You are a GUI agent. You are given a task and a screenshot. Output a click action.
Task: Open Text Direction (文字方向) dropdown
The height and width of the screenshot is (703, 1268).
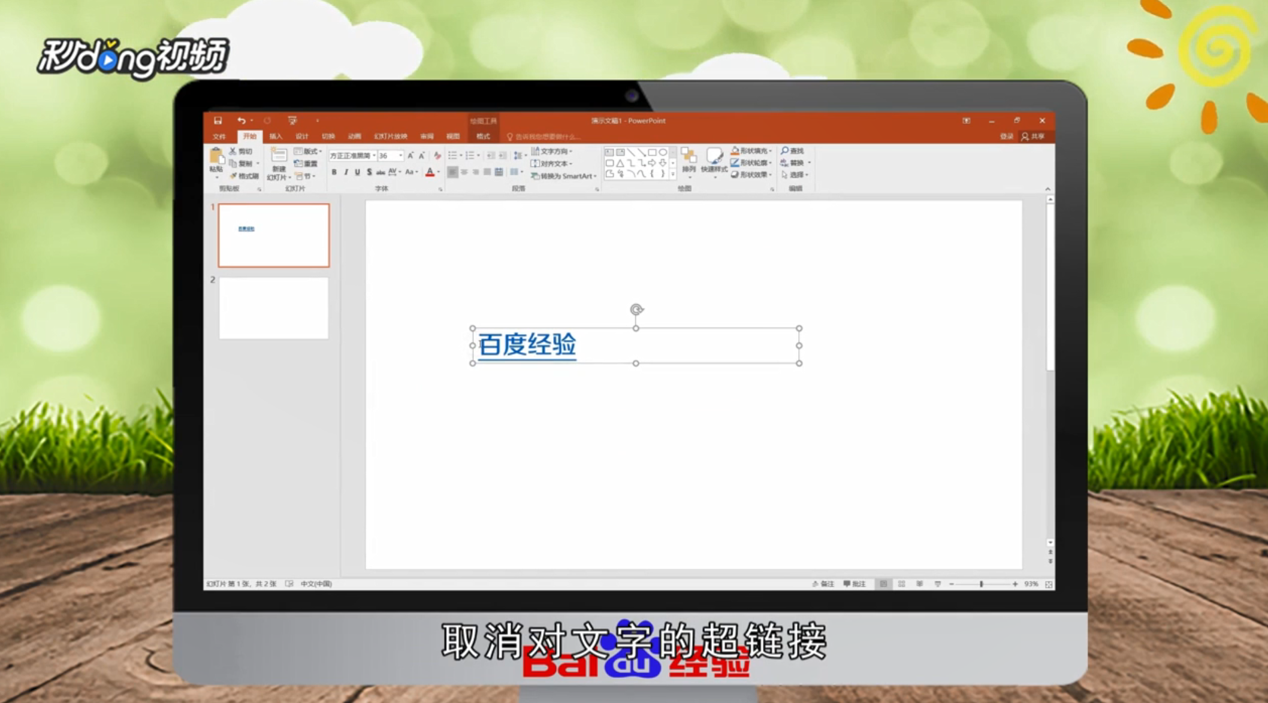click(x=551, y=151)
